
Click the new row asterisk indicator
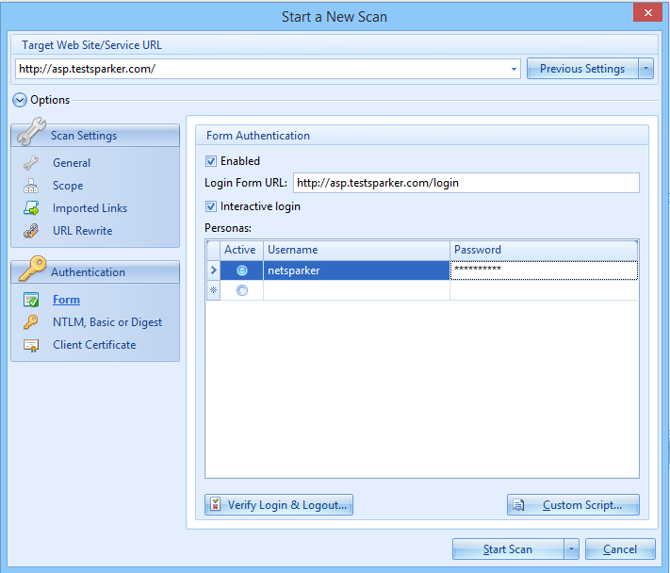[213, 290]
